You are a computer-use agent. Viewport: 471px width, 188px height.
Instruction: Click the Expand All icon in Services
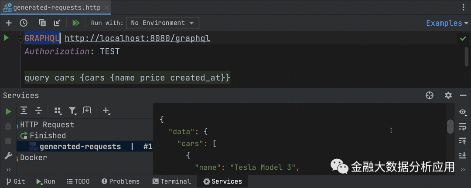(x=24, y=111)
